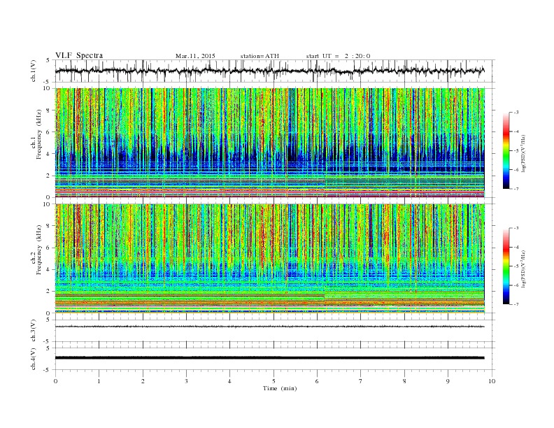Click time axis tick label "1"
Viewport: 554px width, 428px height.
(x=99, y=381)
